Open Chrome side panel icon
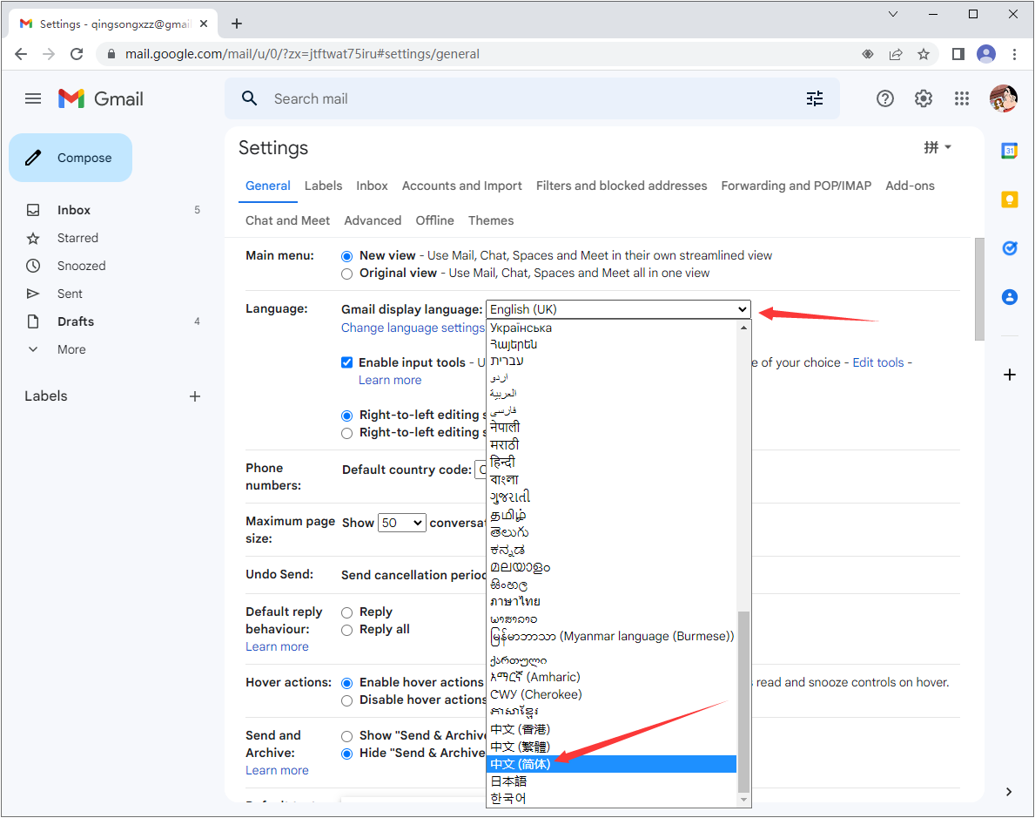Image resolution: width=1035 pixels, height=818 pixels. [x=958, y=54]
